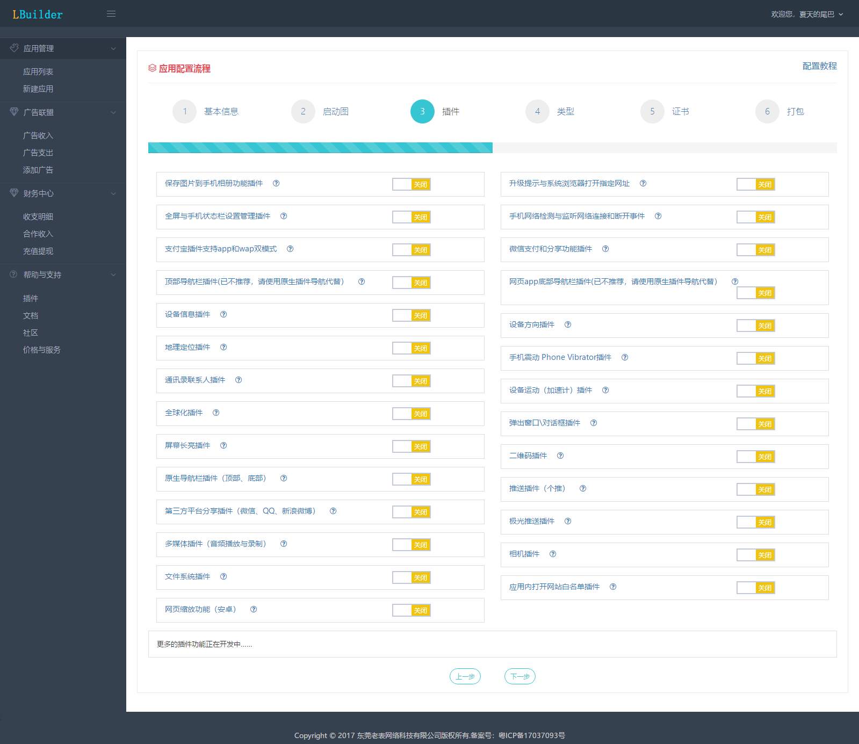Screen dimensions: 859x744
Task: Open 应用列表 in the sidebar
Action: tap(38, 71)
